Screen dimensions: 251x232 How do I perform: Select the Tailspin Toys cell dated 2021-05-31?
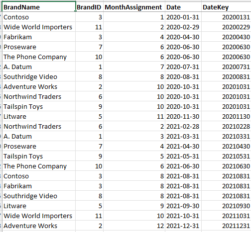(x=39, y=156)
